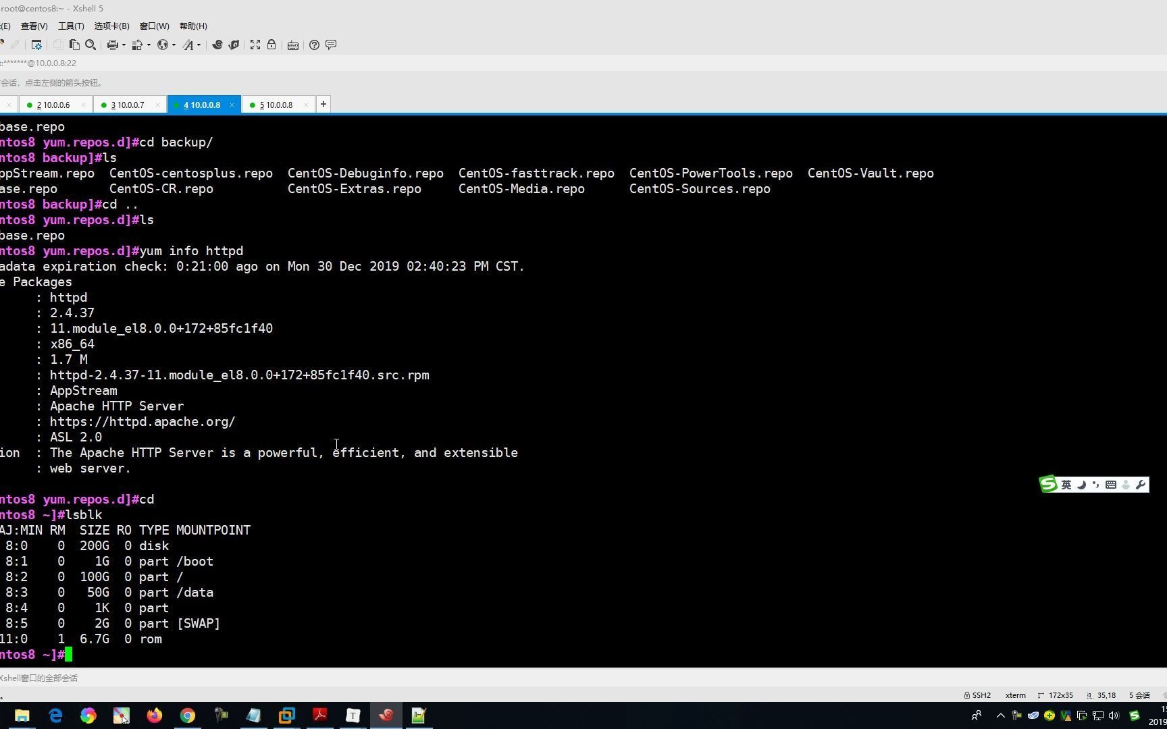1167x729 pixels.
Task: Toggle the 英 language mode on IME bar
Action: tap(1066, 485)
